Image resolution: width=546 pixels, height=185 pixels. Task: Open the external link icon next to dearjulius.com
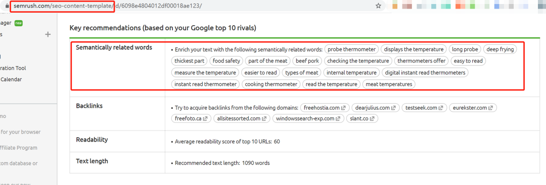[x=393, y=108]
